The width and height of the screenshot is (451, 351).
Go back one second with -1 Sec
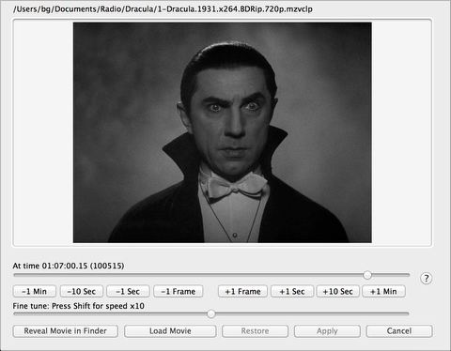pos(128,292)
